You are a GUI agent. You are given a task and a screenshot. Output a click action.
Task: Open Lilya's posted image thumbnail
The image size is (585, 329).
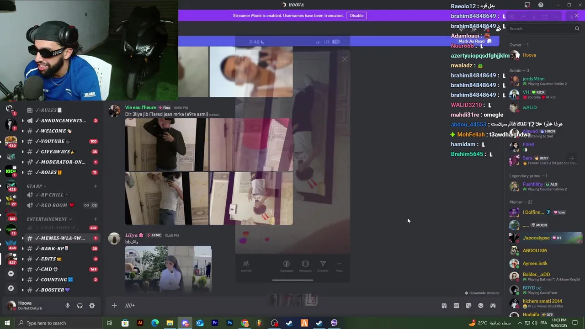click(168, 269)
